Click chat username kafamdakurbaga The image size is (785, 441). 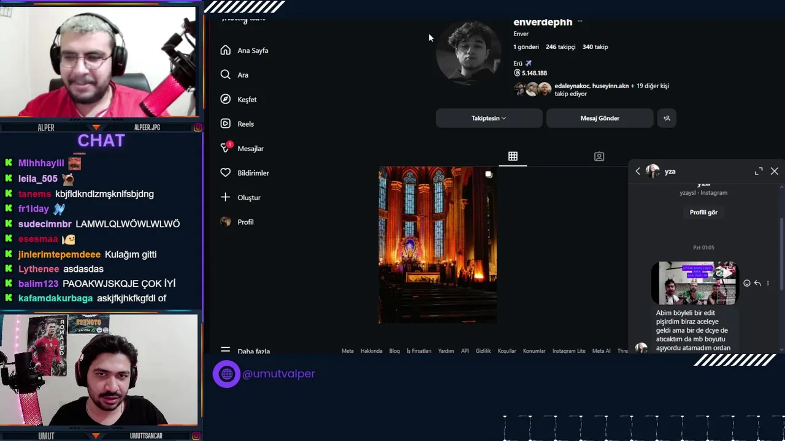click(x=55, y=298)
